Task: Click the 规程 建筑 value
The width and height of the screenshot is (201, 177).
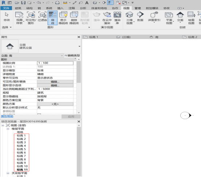Action: [x=55, y=93]
